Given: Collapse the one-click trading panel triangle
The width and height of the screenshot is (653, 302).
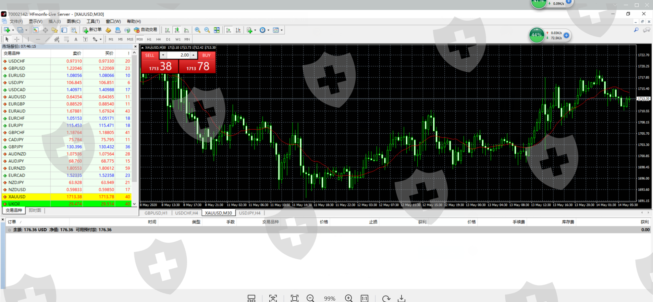Looking at the screenshot, I should click(143, 48).
